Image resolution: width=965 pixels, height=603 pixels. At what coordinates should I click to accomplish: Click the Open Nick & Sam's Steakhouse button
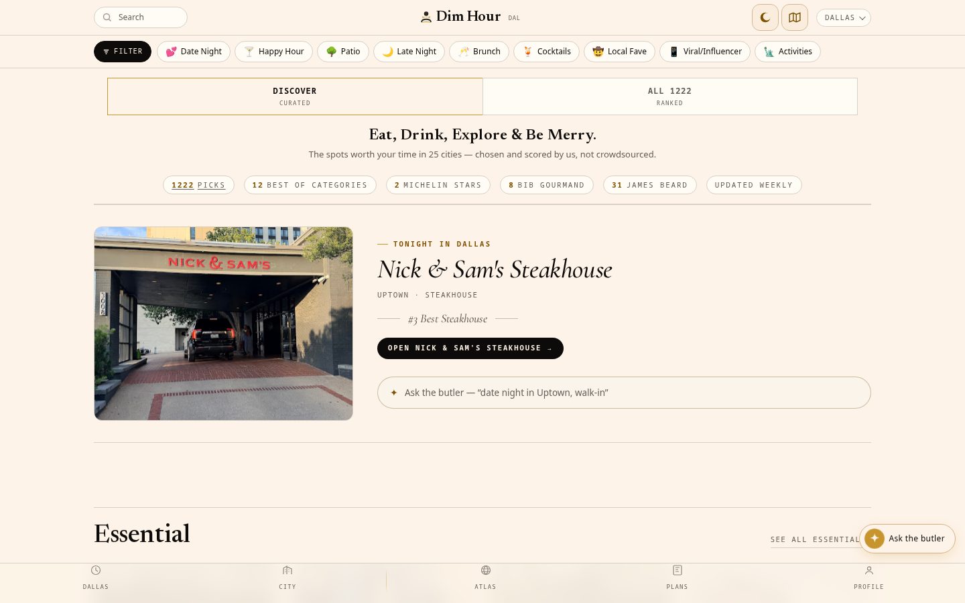[x=470, y=348]
